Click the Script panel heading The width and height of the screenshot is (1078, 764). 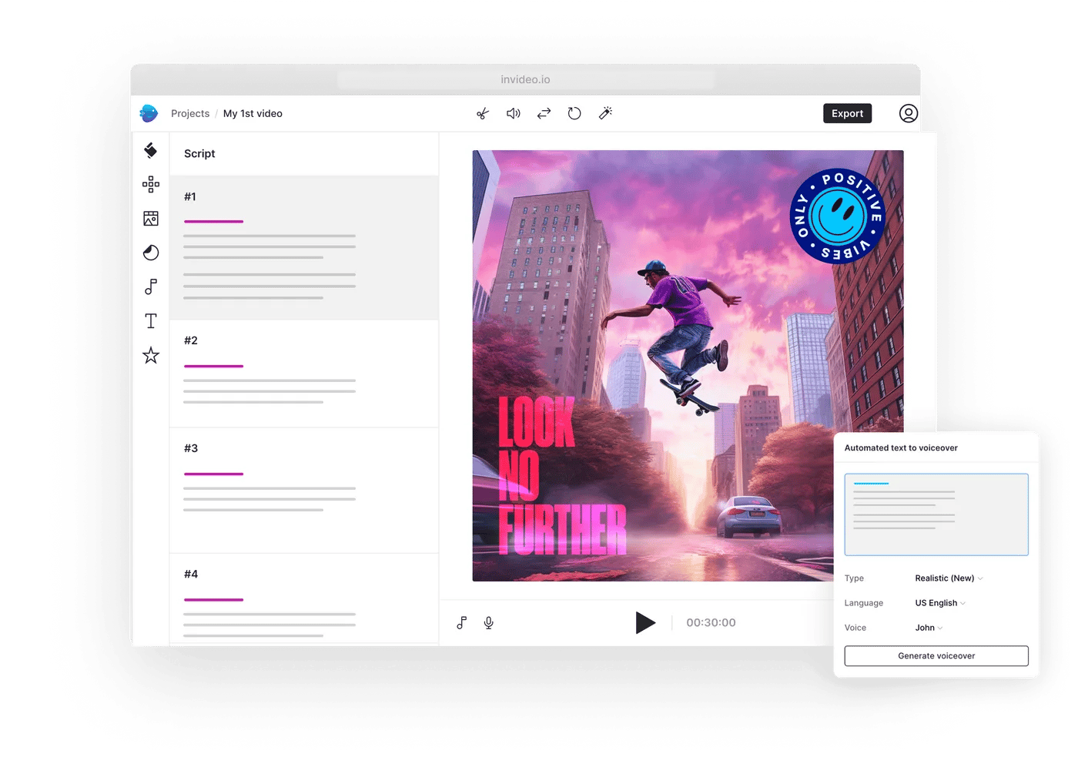click(199, 153)
